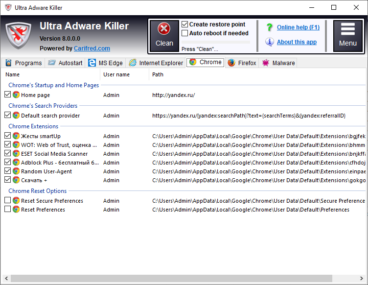Viewport: 368px width, 285px height.
Task: Click Admin user in Home page row
Action: (x=111, y=95)
